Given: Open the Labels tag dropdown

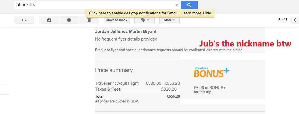Looking at the screenshot, I should point(145,20).
